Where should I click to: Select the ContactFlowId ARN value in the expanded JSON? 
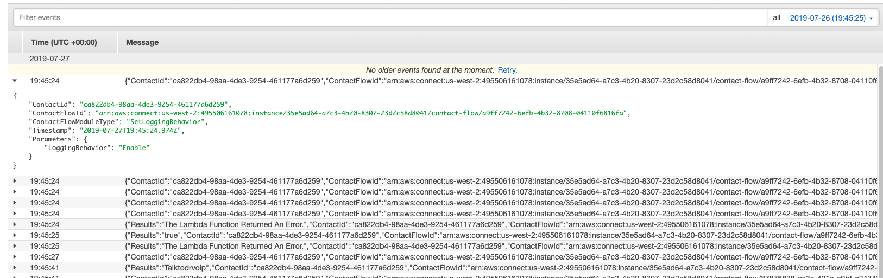tap(361, 113)
